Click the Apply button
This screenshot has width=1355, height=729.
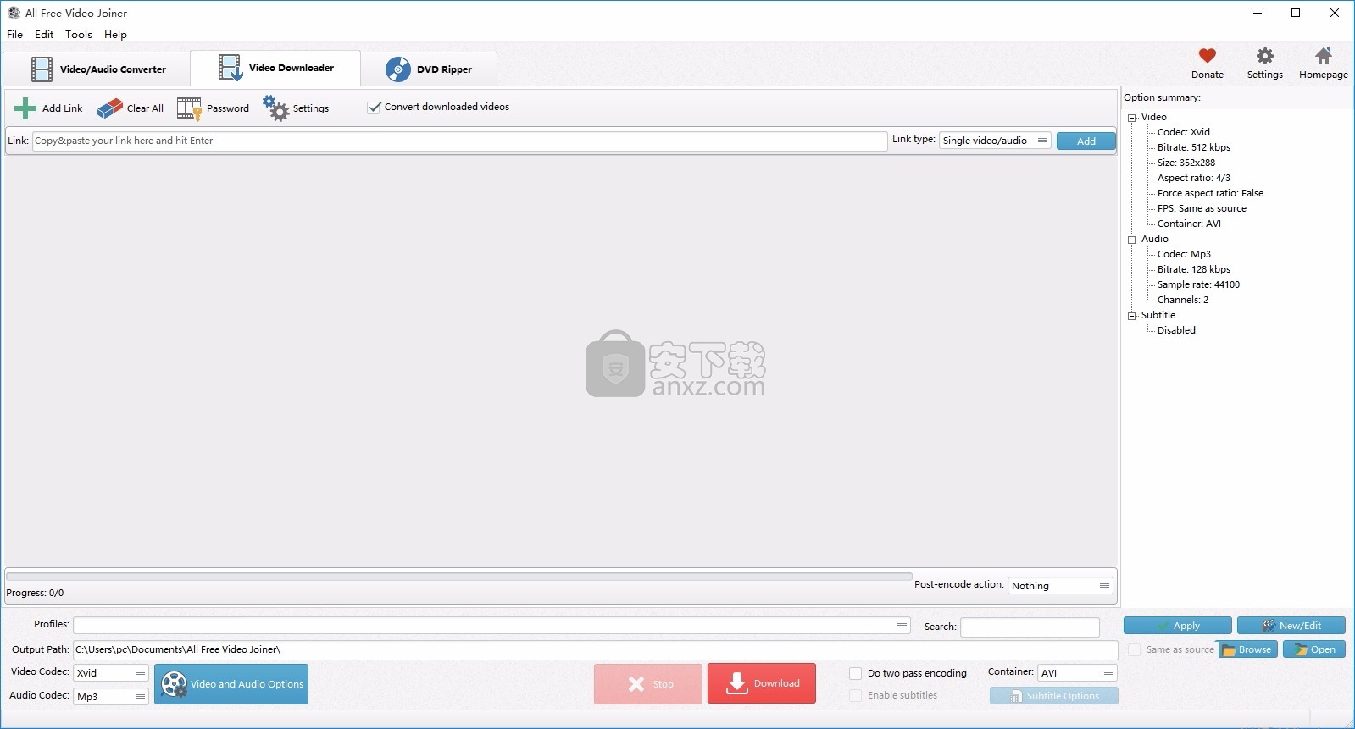(1178, 626)
